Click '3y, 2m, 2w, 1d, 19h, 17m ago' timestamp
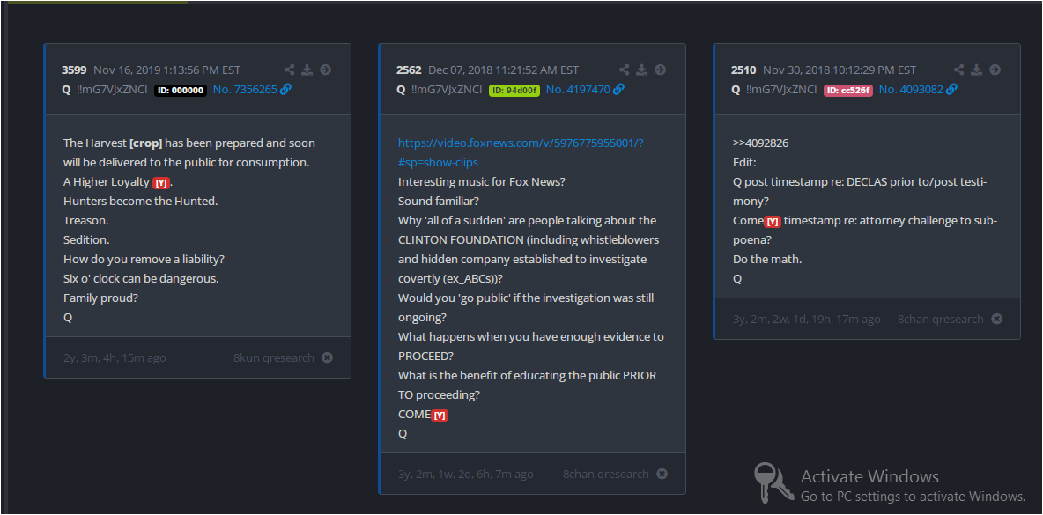Image resolution: width=1043 pixels, height=515 pixels. (x=807, y=319)
